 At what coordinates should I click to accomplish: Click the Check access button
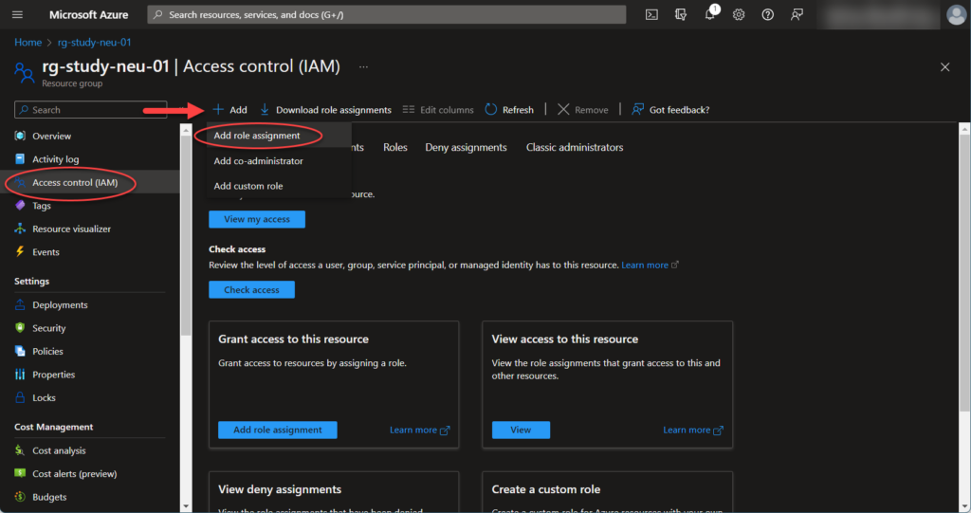tap(251, 290)
